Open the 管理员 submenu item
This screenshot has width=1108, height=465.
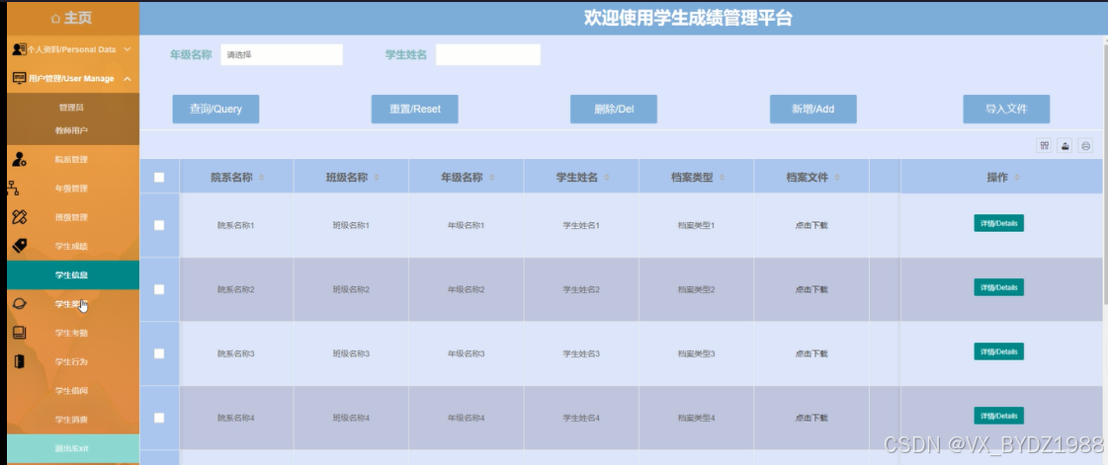click(x=71, y=108)
